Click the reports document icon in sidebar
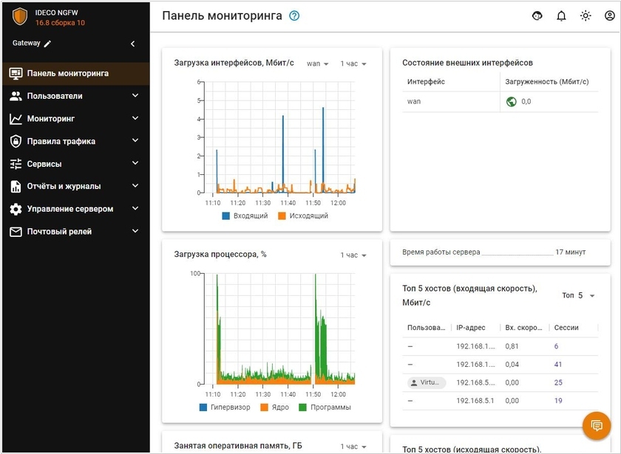The height and width of the screenshot is (454, 621). pyautogui.click(x=16, y=186)
